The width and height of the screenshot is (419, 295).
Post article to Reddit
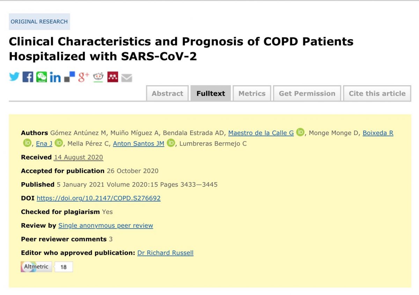coord(98,77)
